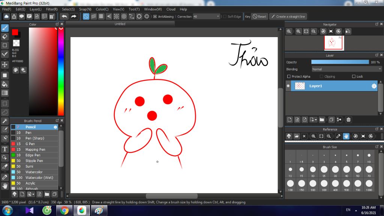The image size is (384, 216).
Task: Click the red foreground color swatch
Action: point(15,32)
